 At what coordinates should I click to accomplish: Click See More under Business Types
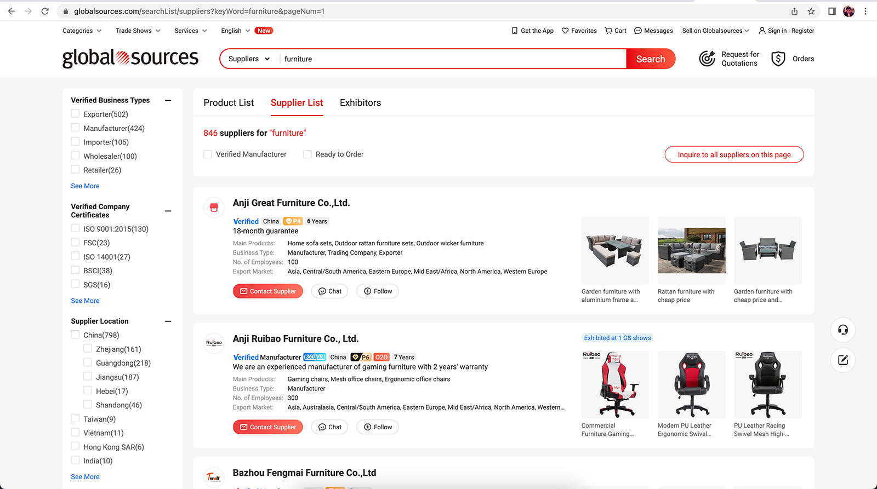[x=85, y=186]
